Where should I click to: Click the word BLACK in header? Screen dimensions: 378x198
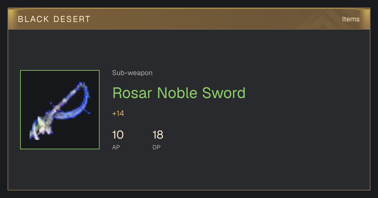tap(33, 19)
